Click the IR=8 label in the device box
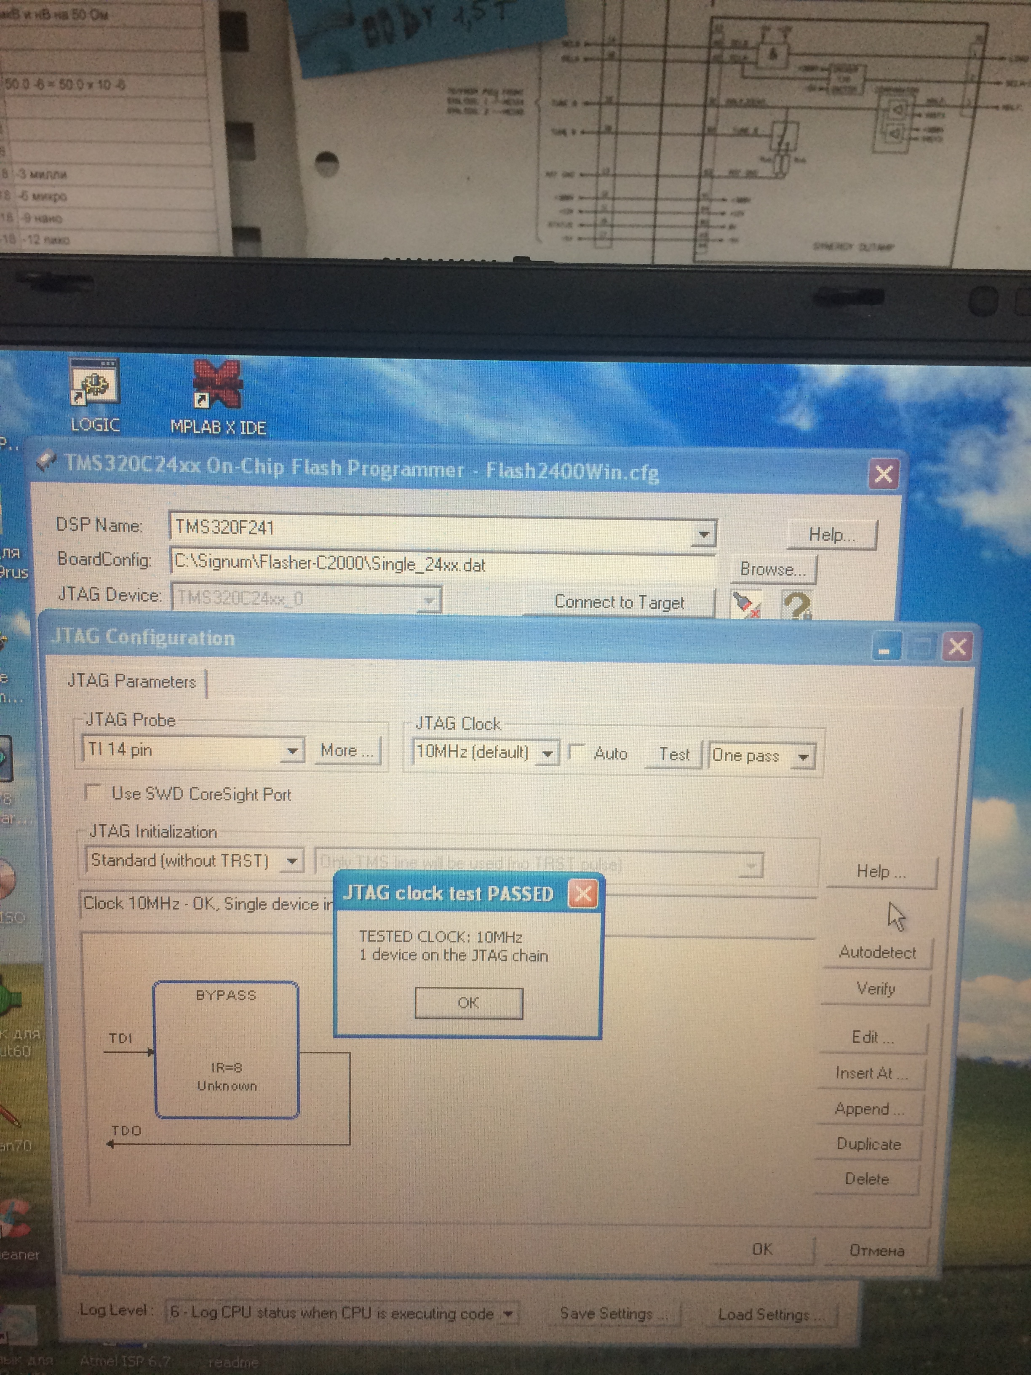 coord(227,1067)
